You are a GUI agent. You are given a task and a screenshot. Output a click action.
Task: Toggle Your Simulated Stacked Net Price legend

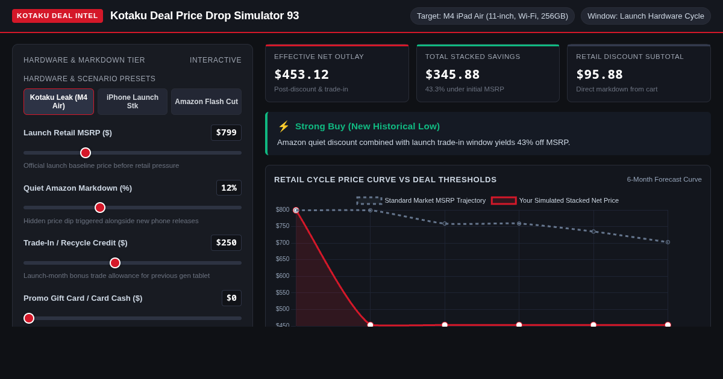coord(555,200)
